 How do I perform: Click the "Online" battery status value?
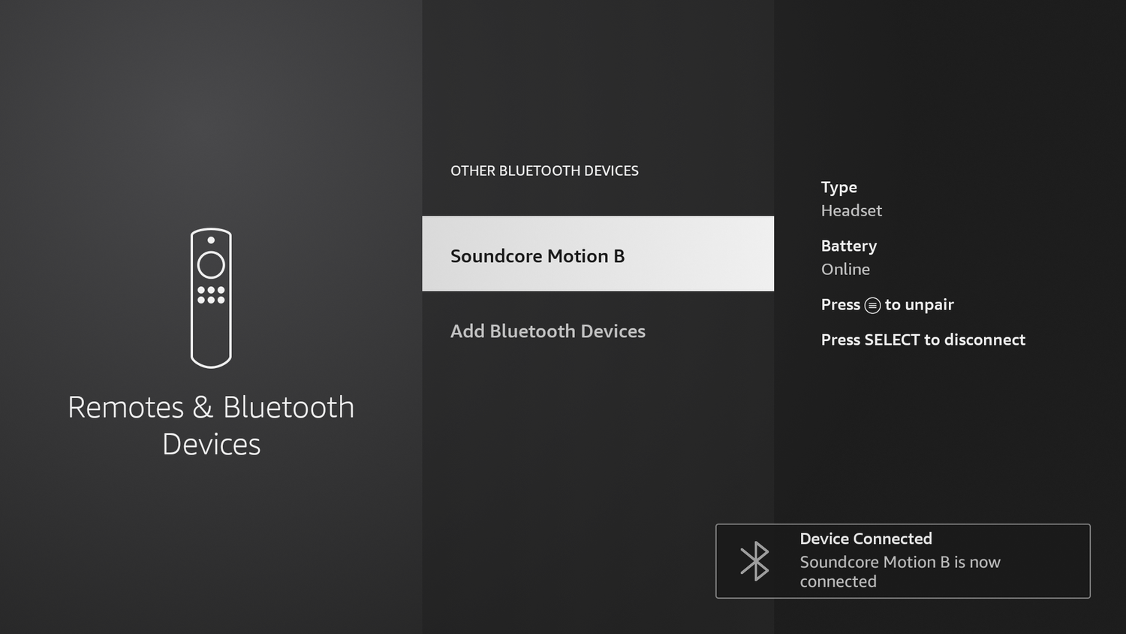(x=845, y=269)
